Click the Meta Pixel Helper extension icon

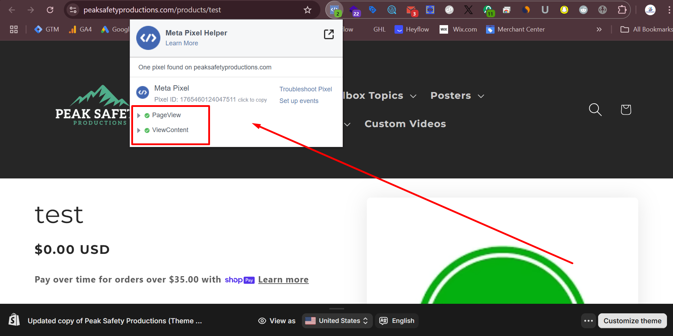click(334, 10)
